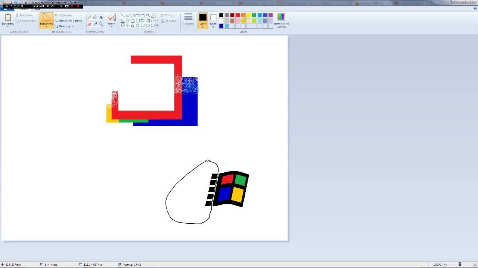Select the Text tool

coord(101,17)
